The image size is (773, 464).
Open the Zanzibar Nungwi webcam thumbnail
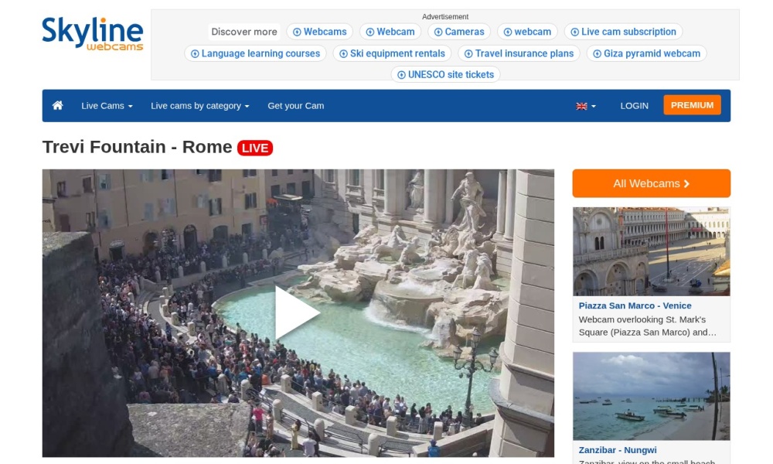(x=651, y=396)
